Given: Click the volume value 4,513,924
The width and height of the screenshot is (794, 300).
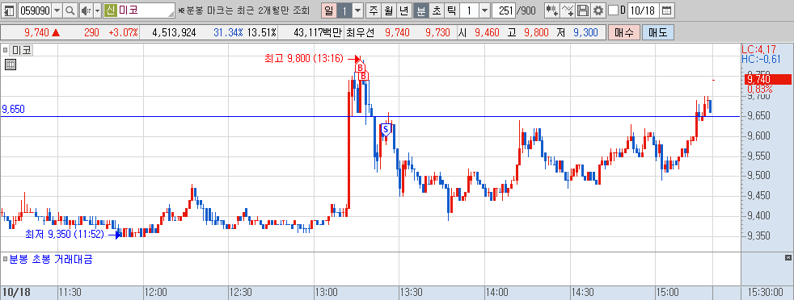Looking at the screenshot, I should [174, 33].
